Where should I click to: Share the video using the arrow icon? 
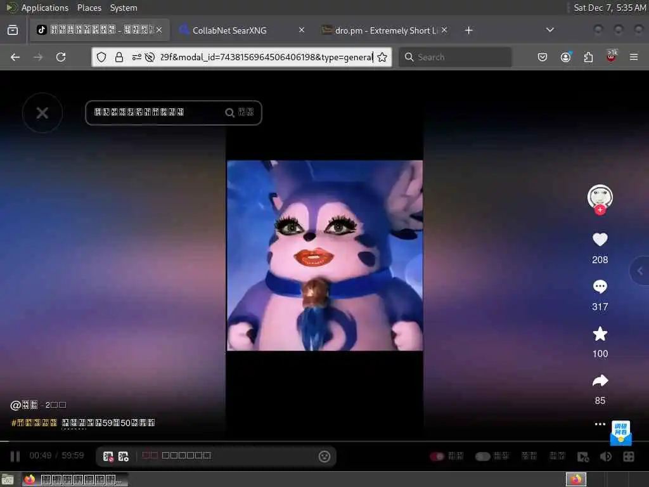pyautogui.click(x=600, y=380)
